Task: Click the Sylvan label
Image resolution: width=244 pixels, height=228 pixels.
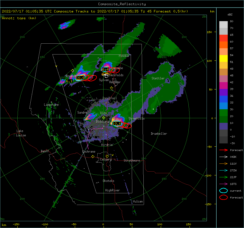Action: [104, 80]
